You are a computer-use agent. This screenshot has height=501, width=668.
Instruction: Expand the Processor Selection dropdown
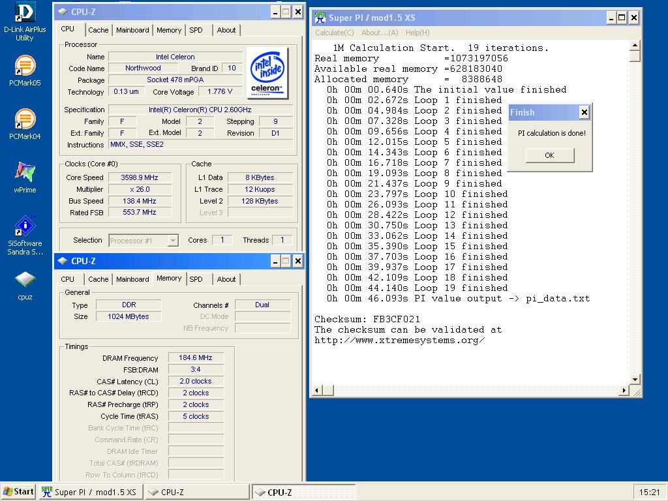[x=172, y=241]
